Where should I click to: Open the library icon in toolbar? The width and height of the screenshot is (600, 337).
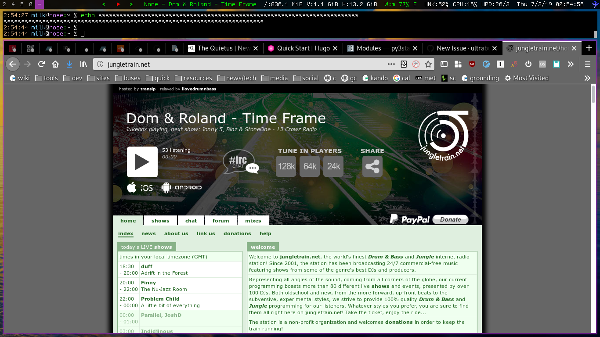coord(83,64)
